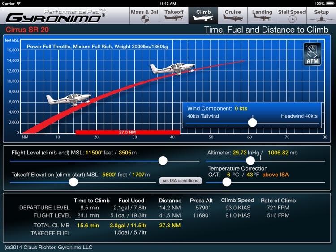Click the Wind Component slider handle

click(x=252, y=123)
